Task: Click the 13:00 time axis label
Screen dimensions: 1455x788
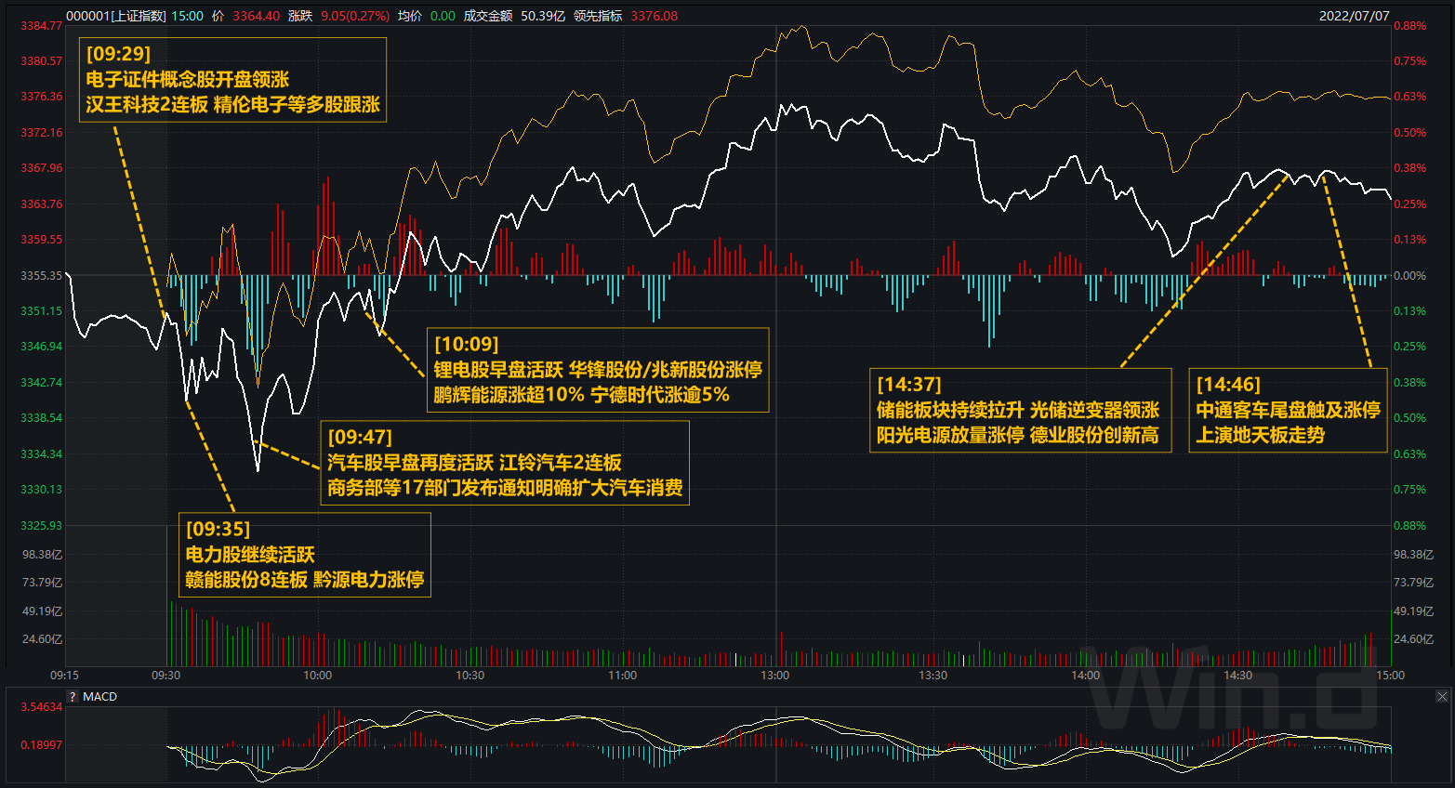Action: [774, 676]
